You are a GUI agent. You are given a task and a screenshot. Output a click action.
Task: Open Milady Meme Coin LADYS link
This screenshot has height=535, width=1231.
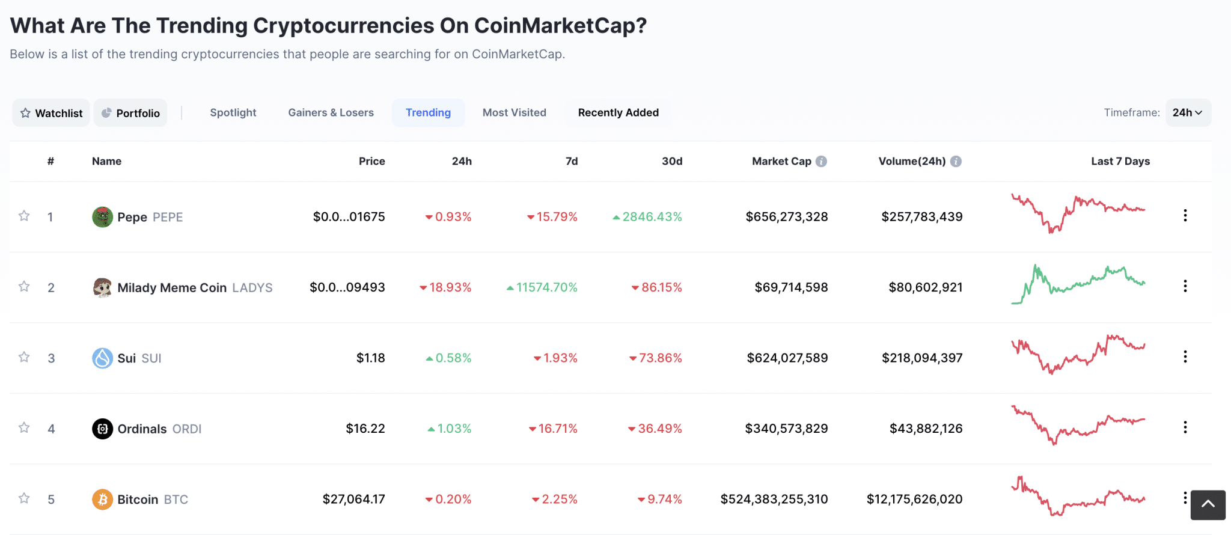195,288
